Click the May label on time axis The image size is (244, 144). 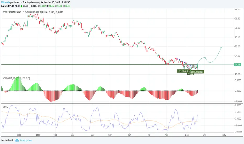tap(110, 135)
